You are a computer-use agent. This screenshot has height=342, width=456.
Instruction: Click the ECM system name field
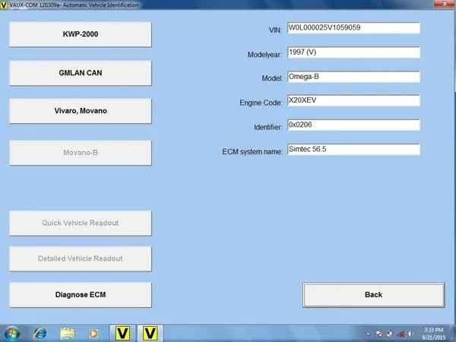tap(353, 150)
